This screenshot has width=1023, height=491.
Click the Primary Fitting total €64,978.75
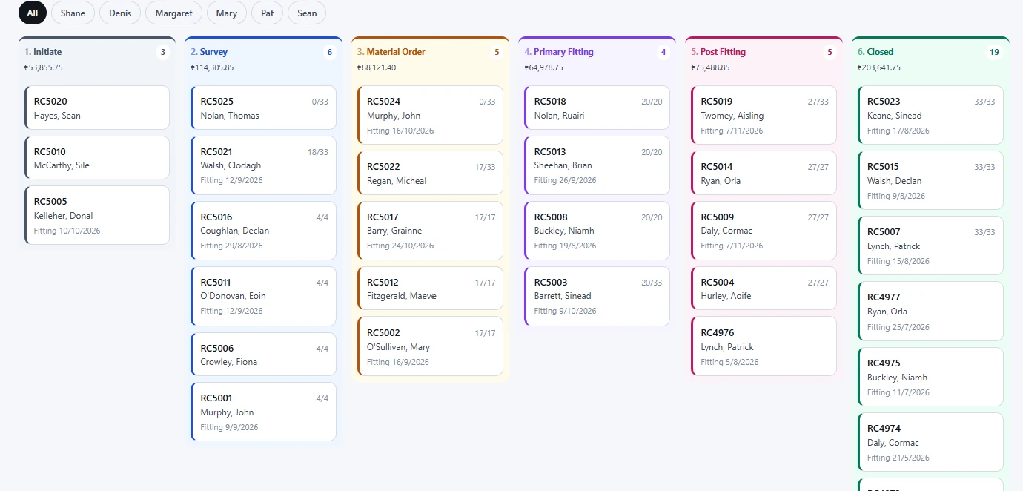tap(544, 67)
